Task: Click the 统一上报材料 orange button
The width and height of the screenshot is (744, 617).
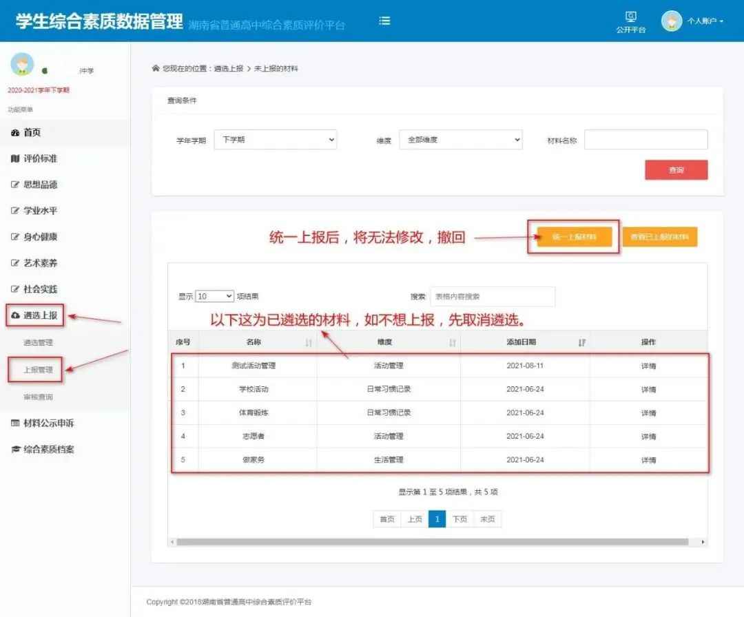Action: coord(574,237)
